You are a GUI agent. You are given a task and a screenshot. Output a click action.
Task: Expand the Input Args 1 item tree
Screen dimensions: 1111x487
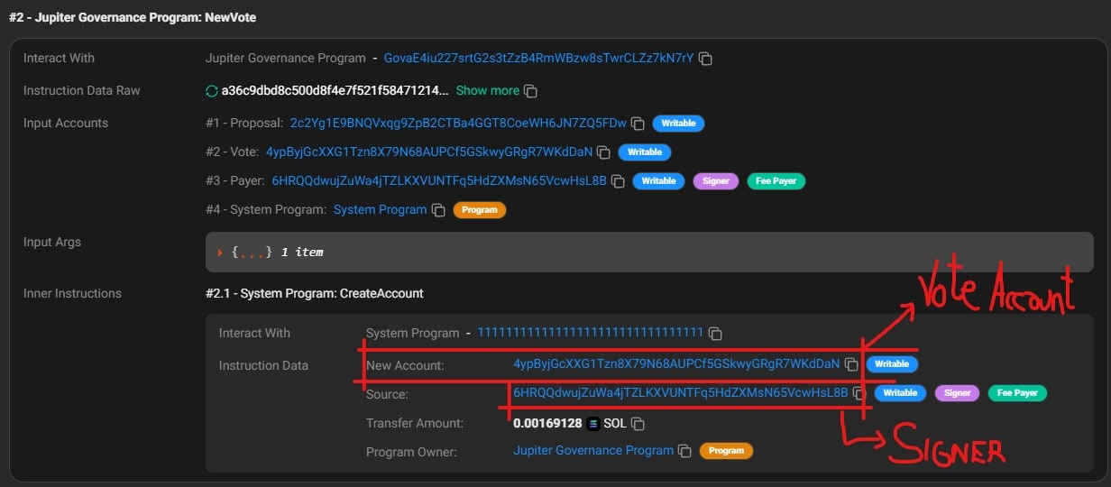pos(219,253)
